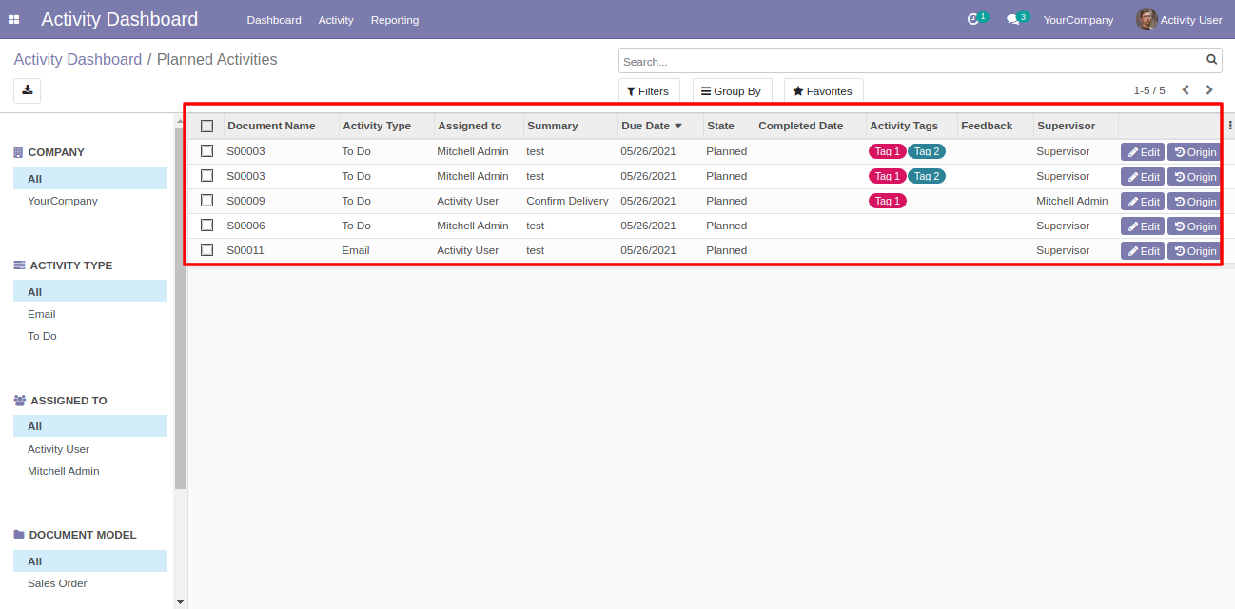The height and width of the screenshot is (609, 1235).
Task: Select all rows with header checkbox
Action: coord(206,126)
